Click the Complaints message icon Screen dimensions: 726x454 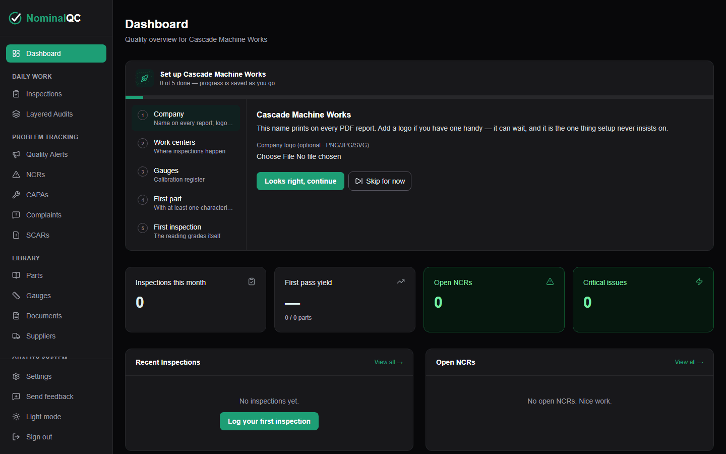[x=16, y=215]
